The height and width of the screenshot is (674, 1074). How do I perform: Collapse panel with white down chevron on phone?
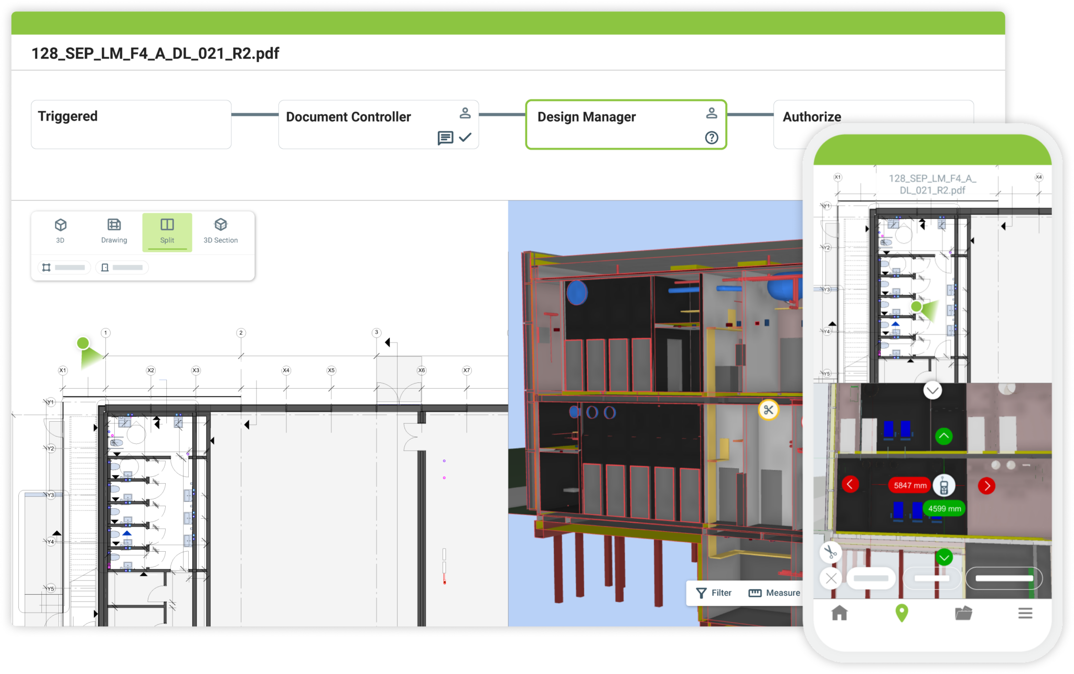coord(932,390)
